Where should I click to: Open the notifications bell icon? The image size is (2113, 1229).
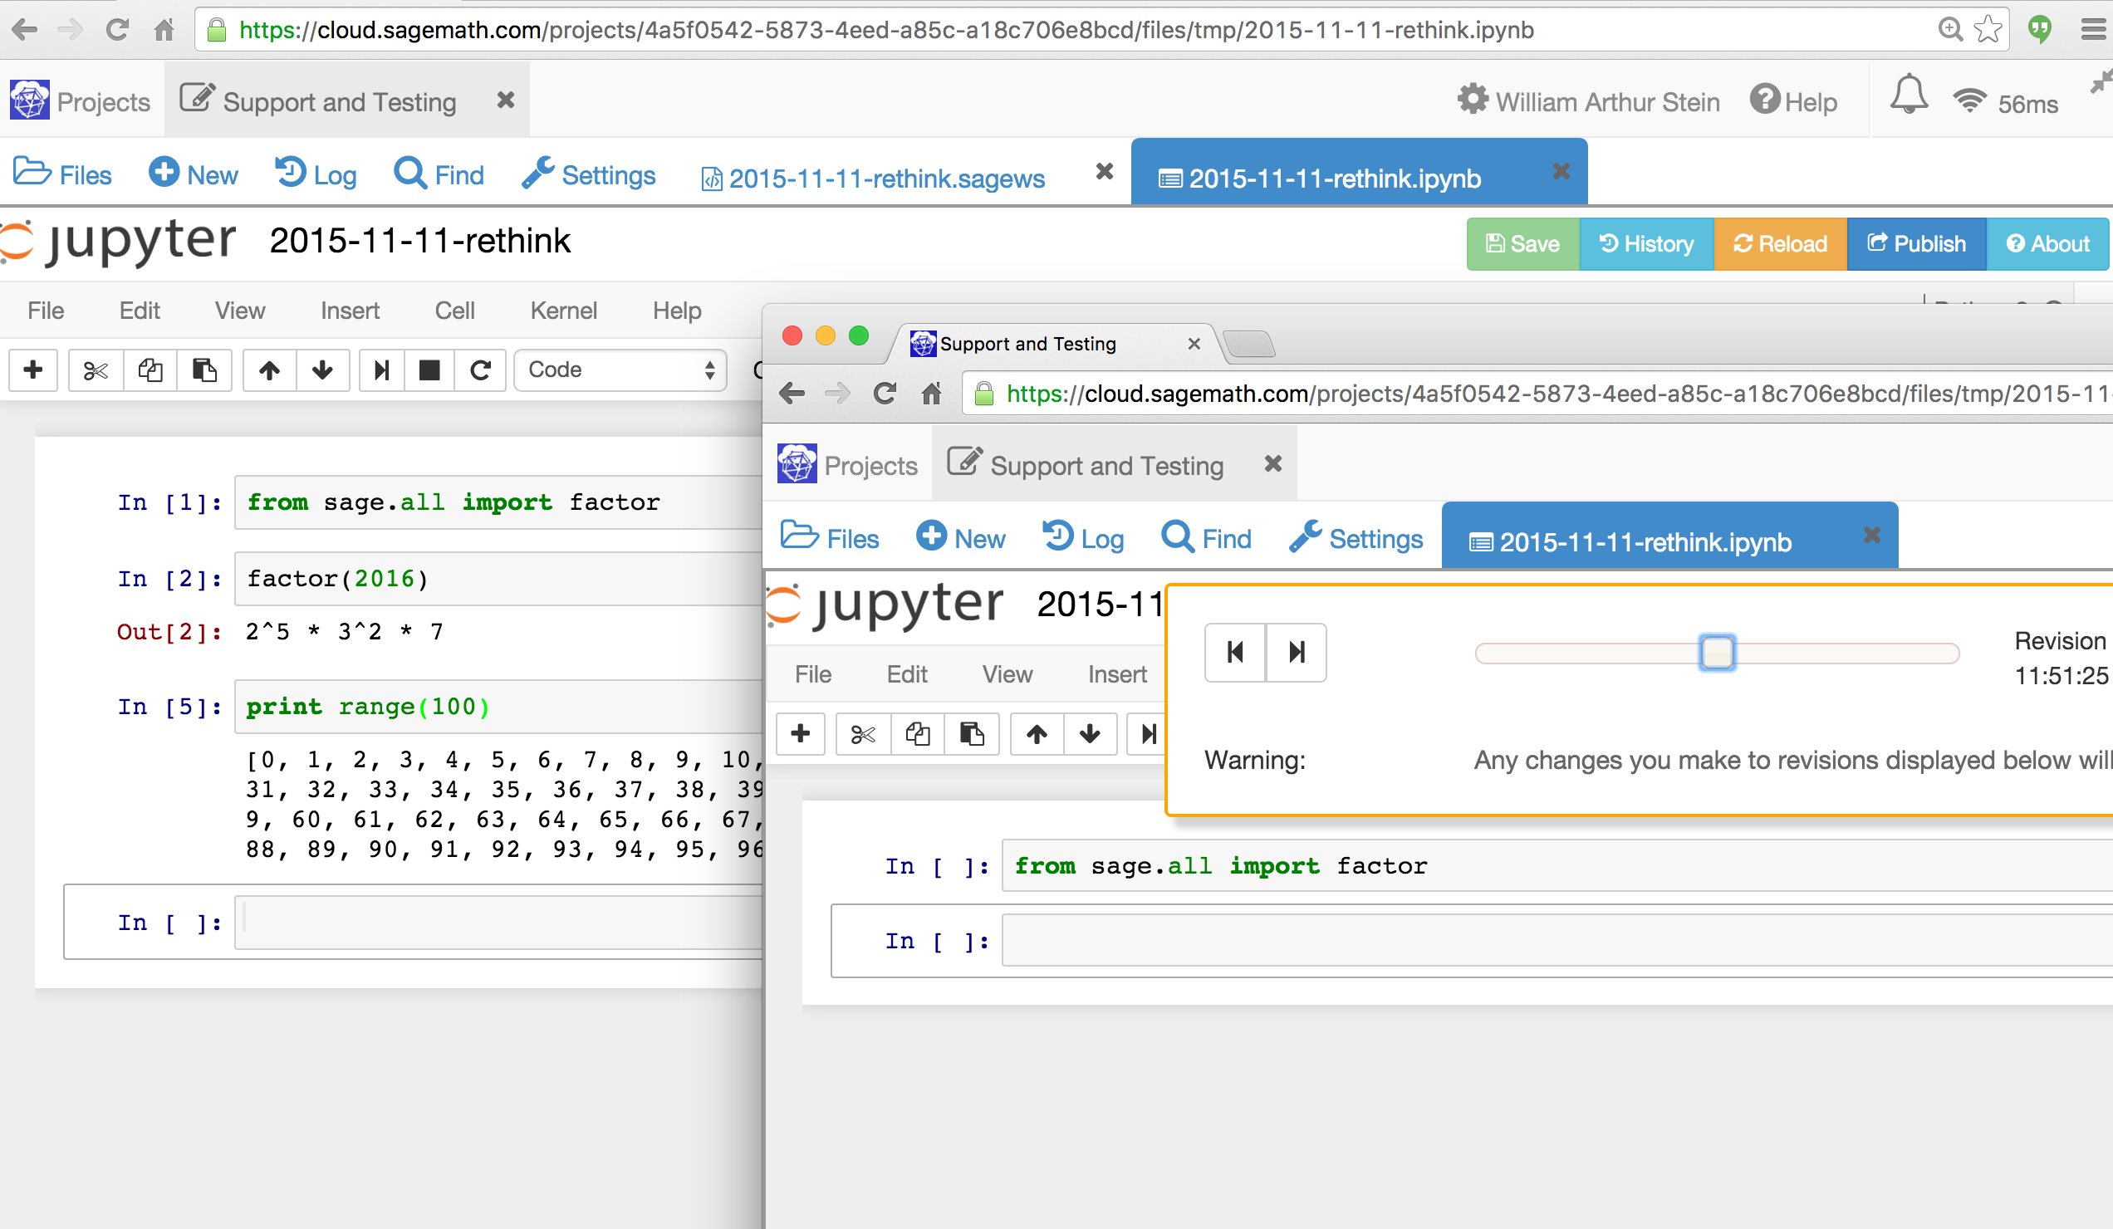1909,95
